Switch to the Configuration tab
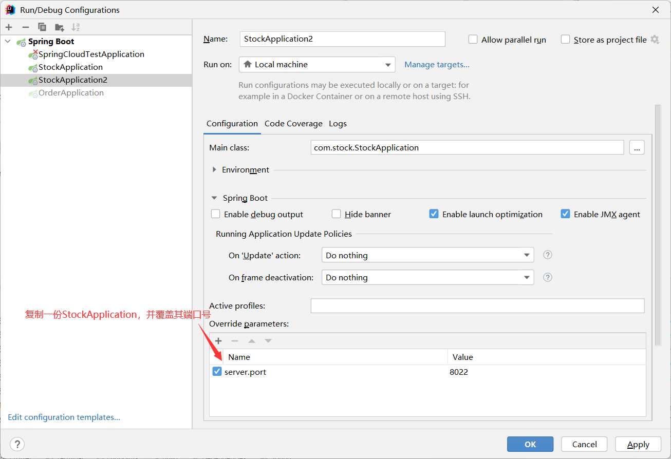The width and height of the screenshot is (671, 459). coord(232,124)
